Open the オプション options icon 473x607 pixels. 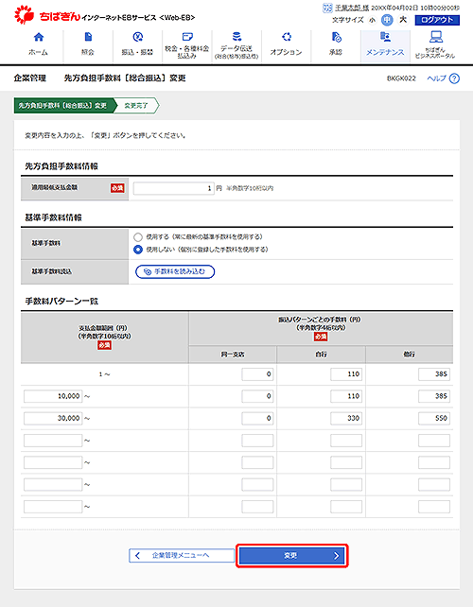click(287, 37)
